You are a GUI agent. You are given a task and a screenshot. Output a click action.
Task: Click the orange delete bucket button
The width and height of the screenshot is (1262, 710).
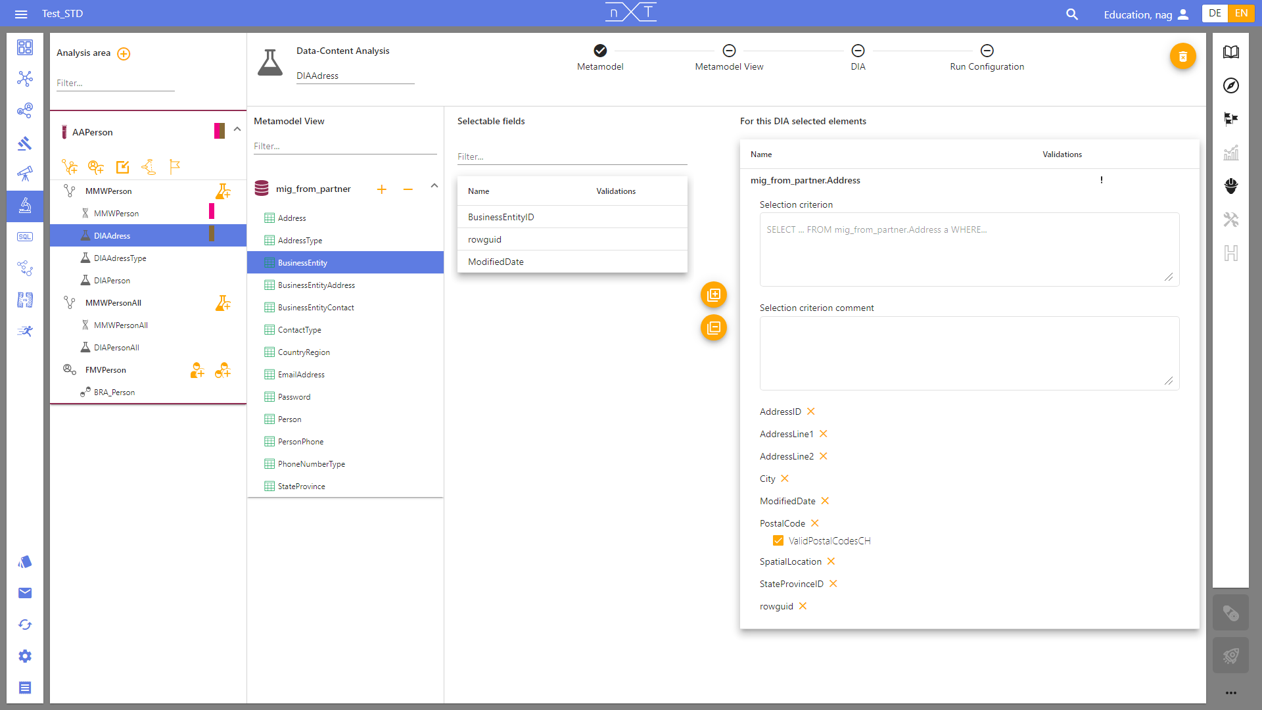click(1183, 57)
